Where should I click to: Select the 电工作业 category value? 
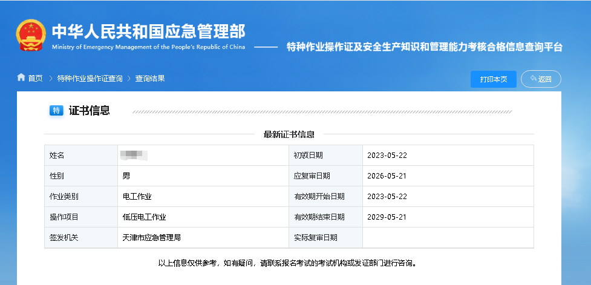point(137,196)
